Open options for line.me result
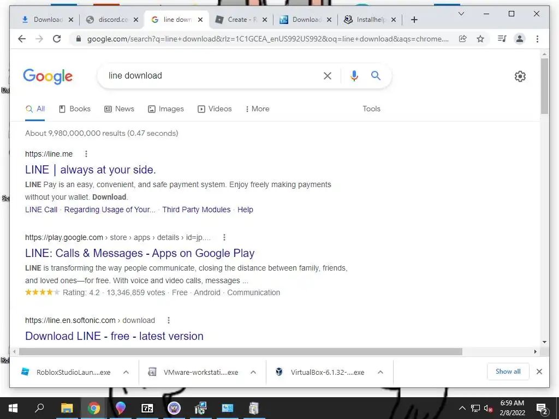Screen dimensions: 559x419 (86, 154)
